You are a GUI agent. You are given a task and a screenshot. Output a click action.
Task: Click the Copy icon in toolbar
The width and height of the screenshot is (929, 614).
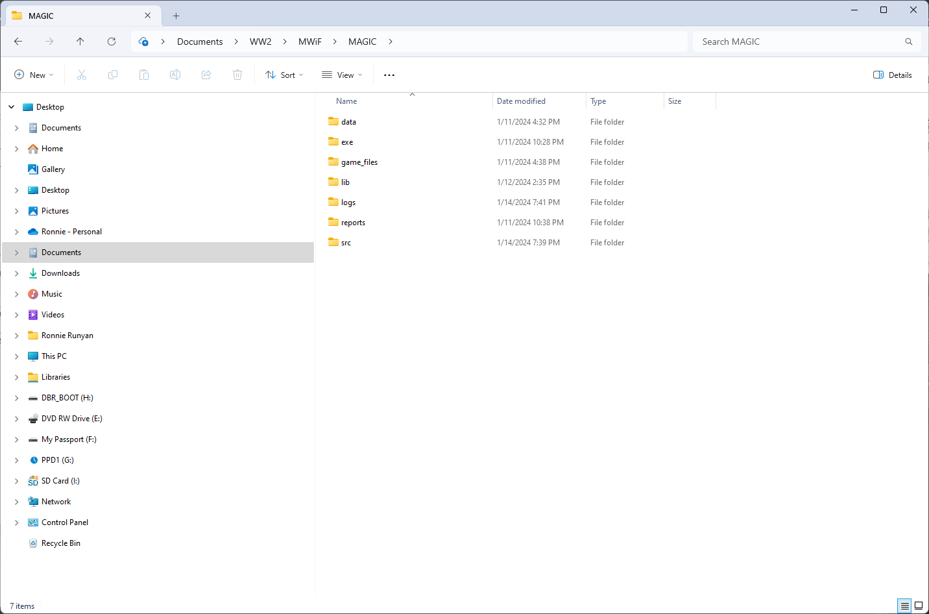(113, 75)
